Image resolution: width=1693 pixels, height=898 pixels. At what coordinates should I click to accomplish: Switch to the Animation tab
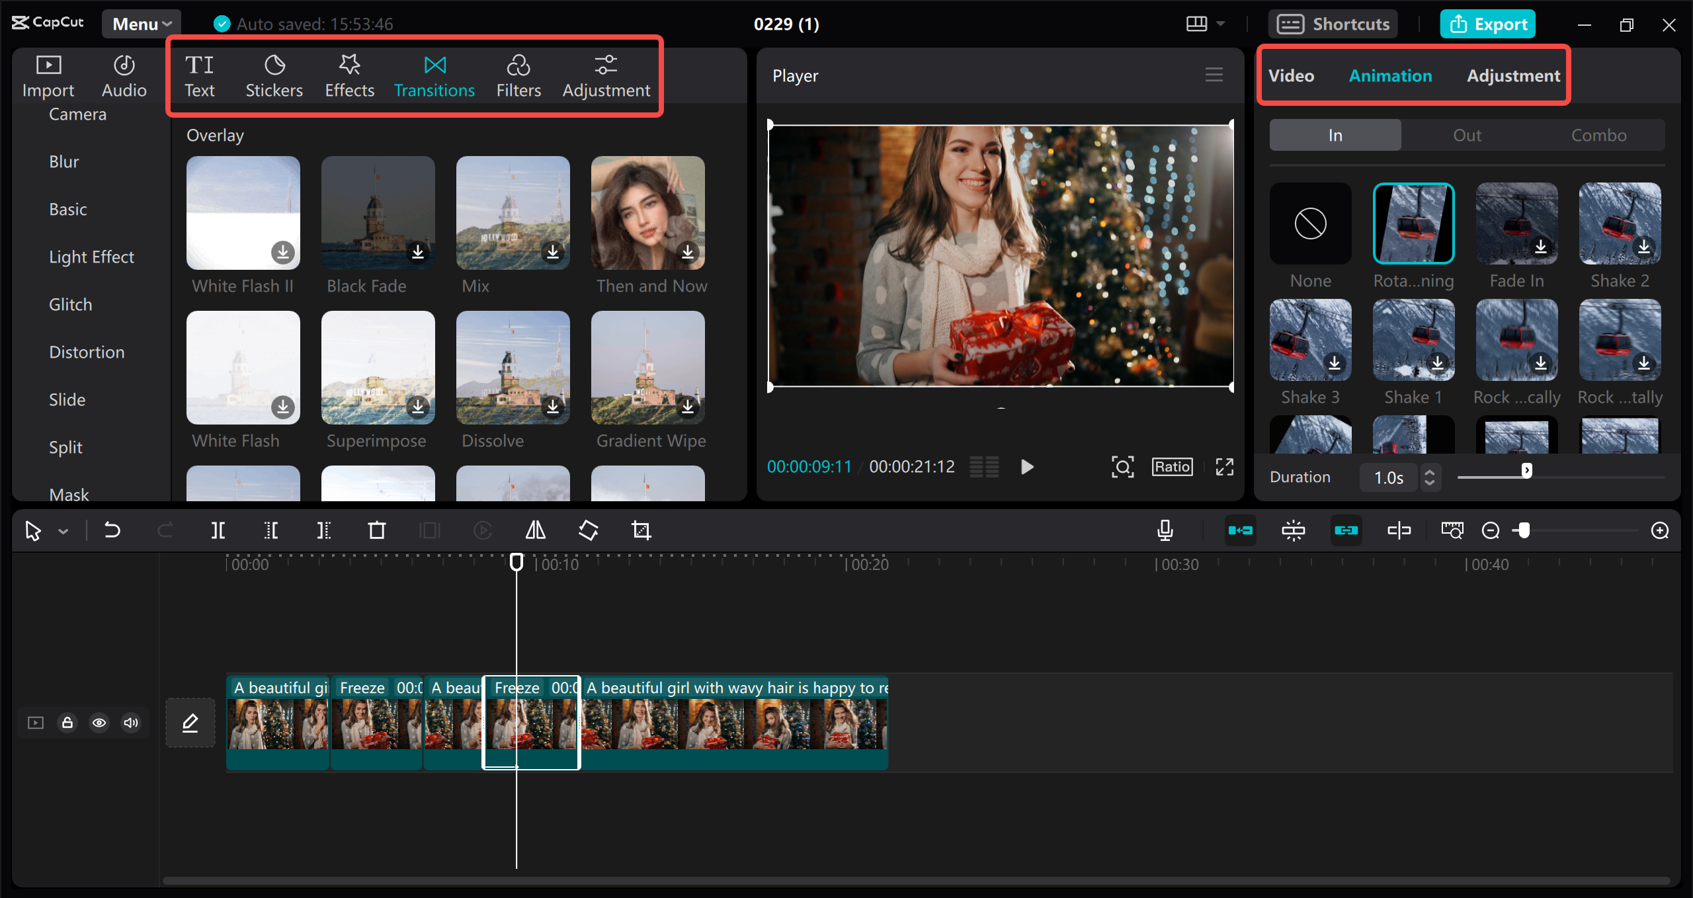click(x=1391, y=75)
